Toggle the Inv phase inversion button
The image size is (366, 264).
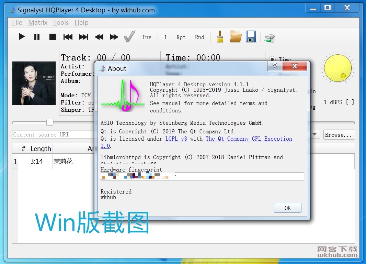pos(147,37)
